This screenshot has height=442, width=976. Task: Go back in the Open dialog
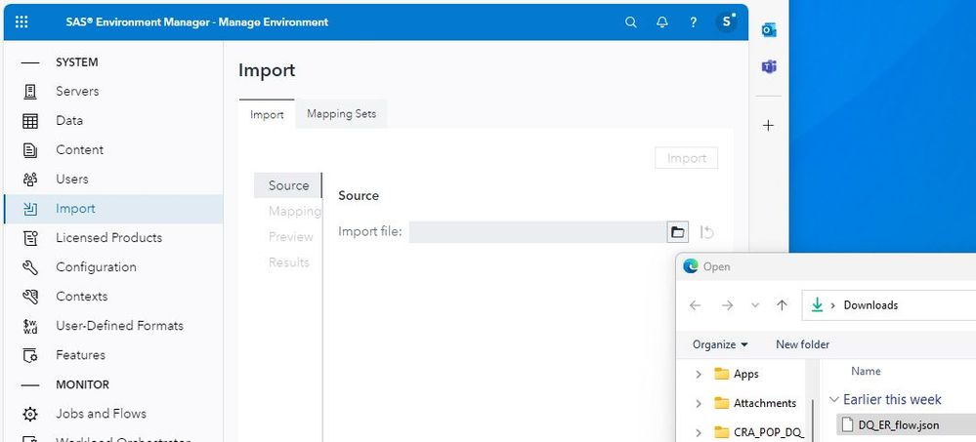click(696, 305)
